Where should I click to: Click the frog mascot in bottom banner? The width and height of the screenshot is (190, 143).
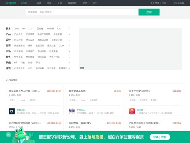tap(21, 135)
